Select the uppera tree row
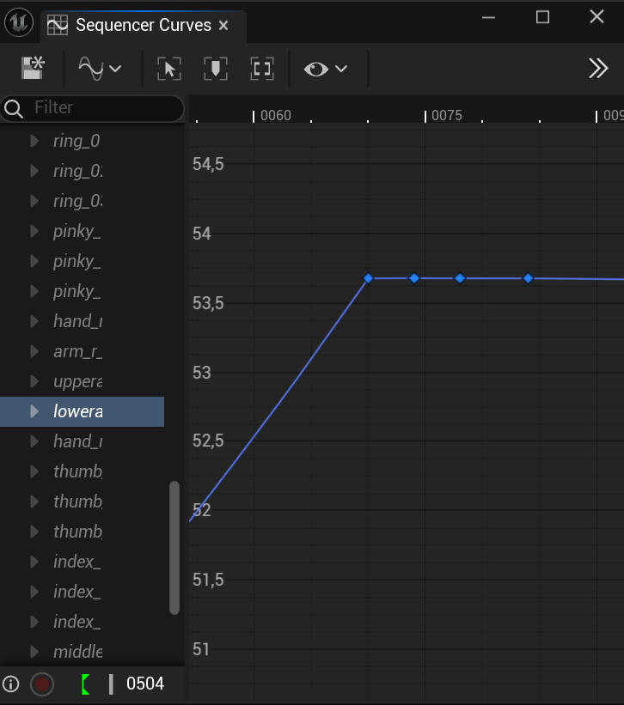The height and width of the screenshot is (705, 624). 82,381
